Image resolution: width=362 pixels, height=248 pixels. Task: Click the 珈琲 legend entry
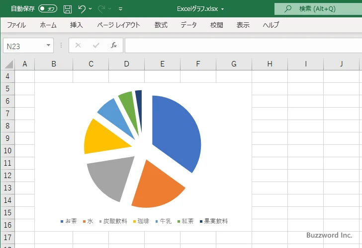click(x=141, y=221)
